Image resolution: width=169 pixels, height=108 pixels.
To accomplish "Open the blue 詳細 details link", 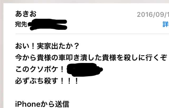I will coord(166,24).
